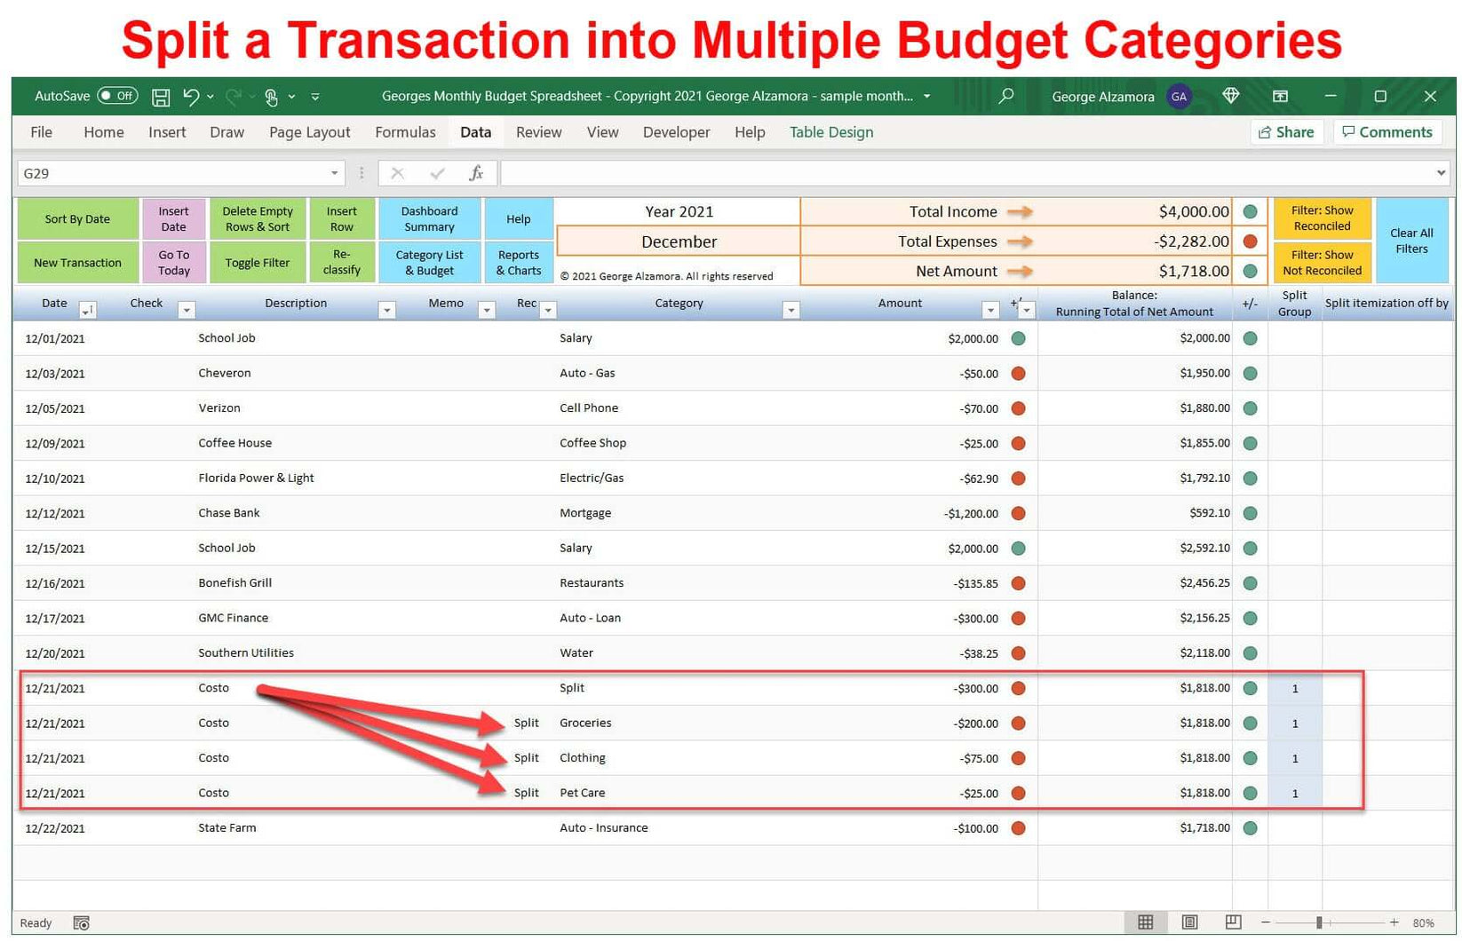The image size is (1462, 941).
Task: Click the green reconciled dot for School Job salary
Action: [x=1018, y=338]
